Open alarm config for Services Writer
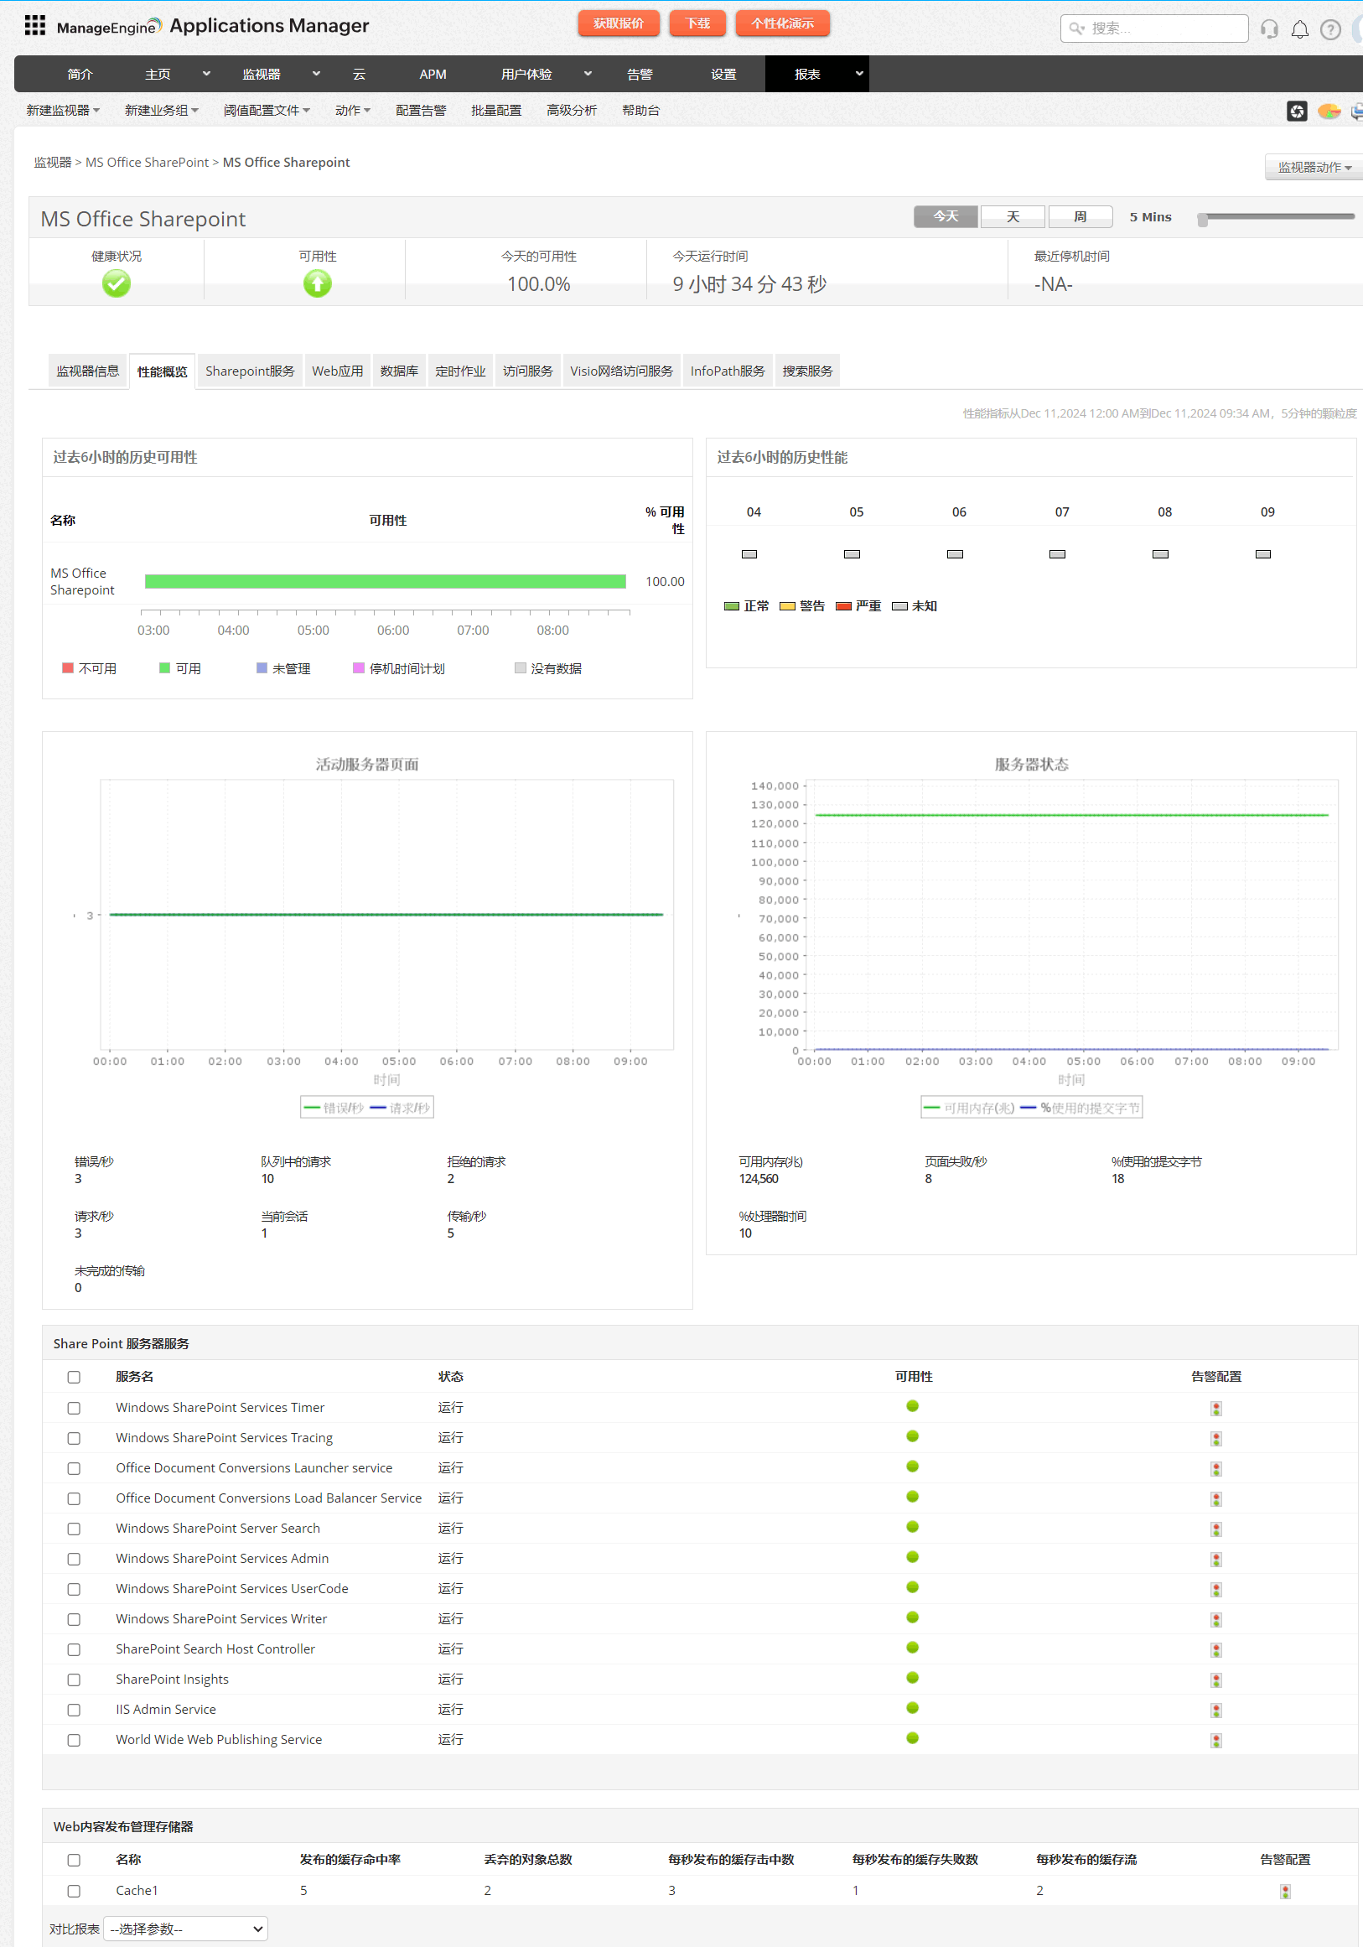Viewport: 1363px width, 1947px height. click(x=1215, y=1620)
